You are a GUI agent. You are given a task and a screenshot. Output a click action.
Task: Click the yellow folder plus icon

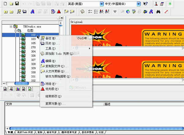6,12
